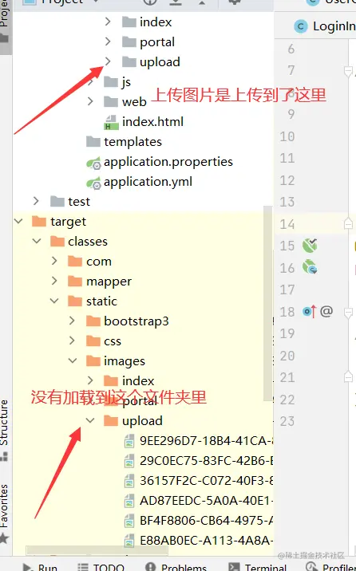Expand the css folder chevron

point(72,341)
